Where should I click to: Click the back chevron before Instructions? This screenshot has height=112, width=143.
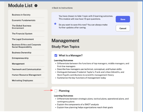tap(52, 8)
